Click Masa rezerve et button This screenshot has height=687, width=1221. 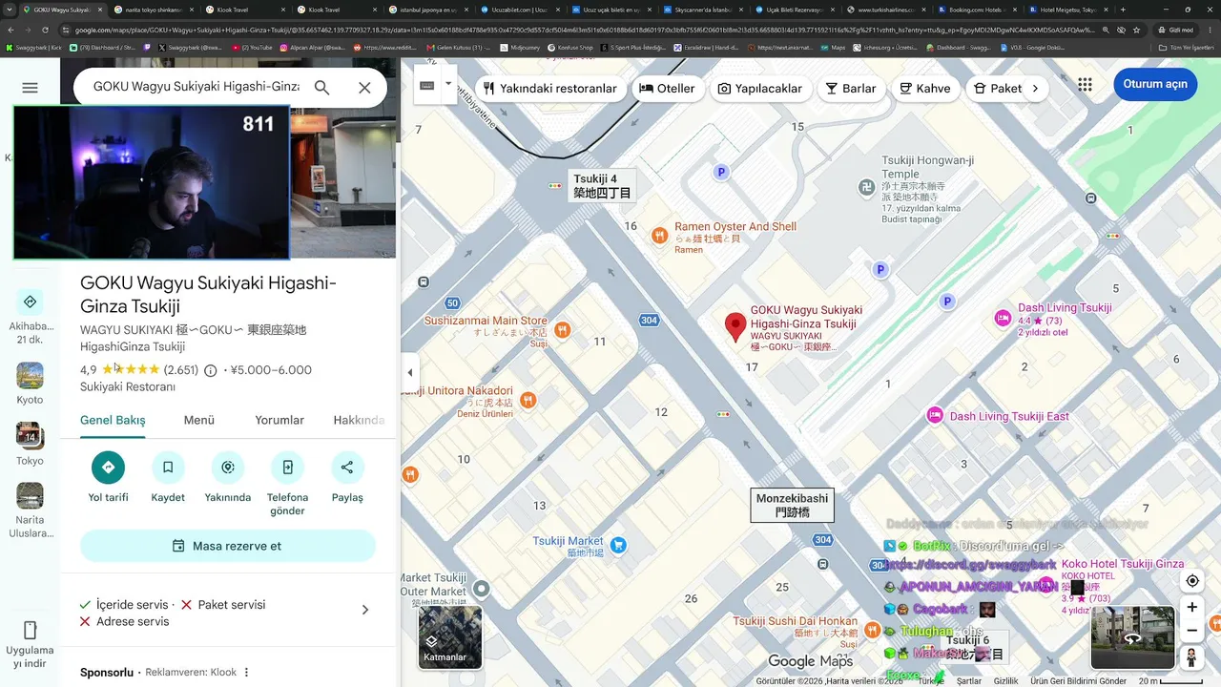pyautogui.click(x=228, y=546)
